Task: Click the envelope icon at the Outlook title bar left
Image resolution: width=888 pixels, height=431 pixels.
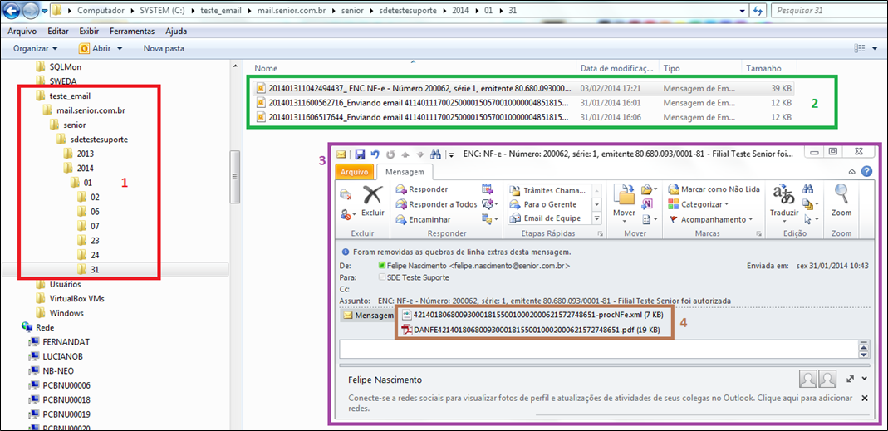Action: [341, 154]
